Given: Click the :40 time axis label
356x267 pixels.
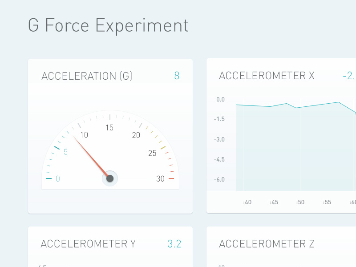Looking at the screenshot, I should tap(247, 202).
